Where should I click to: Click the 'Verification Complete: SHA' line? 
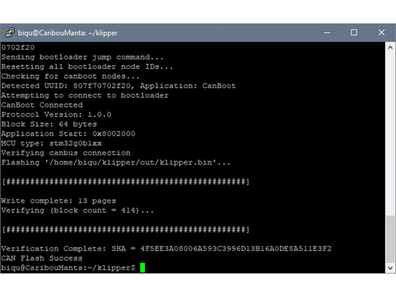tap(166, 249)
